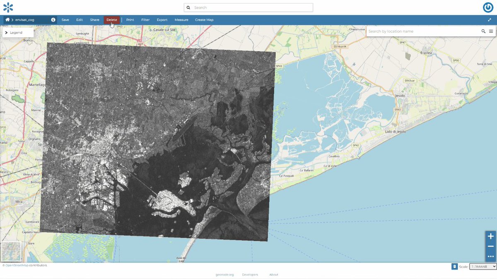
Task: Open the OpenStreetMap attribution link
Action: point(17,265)
